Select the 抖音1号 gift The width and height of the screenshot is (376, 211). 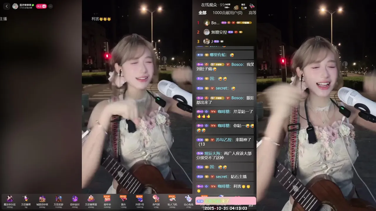(x=140, y=202)
